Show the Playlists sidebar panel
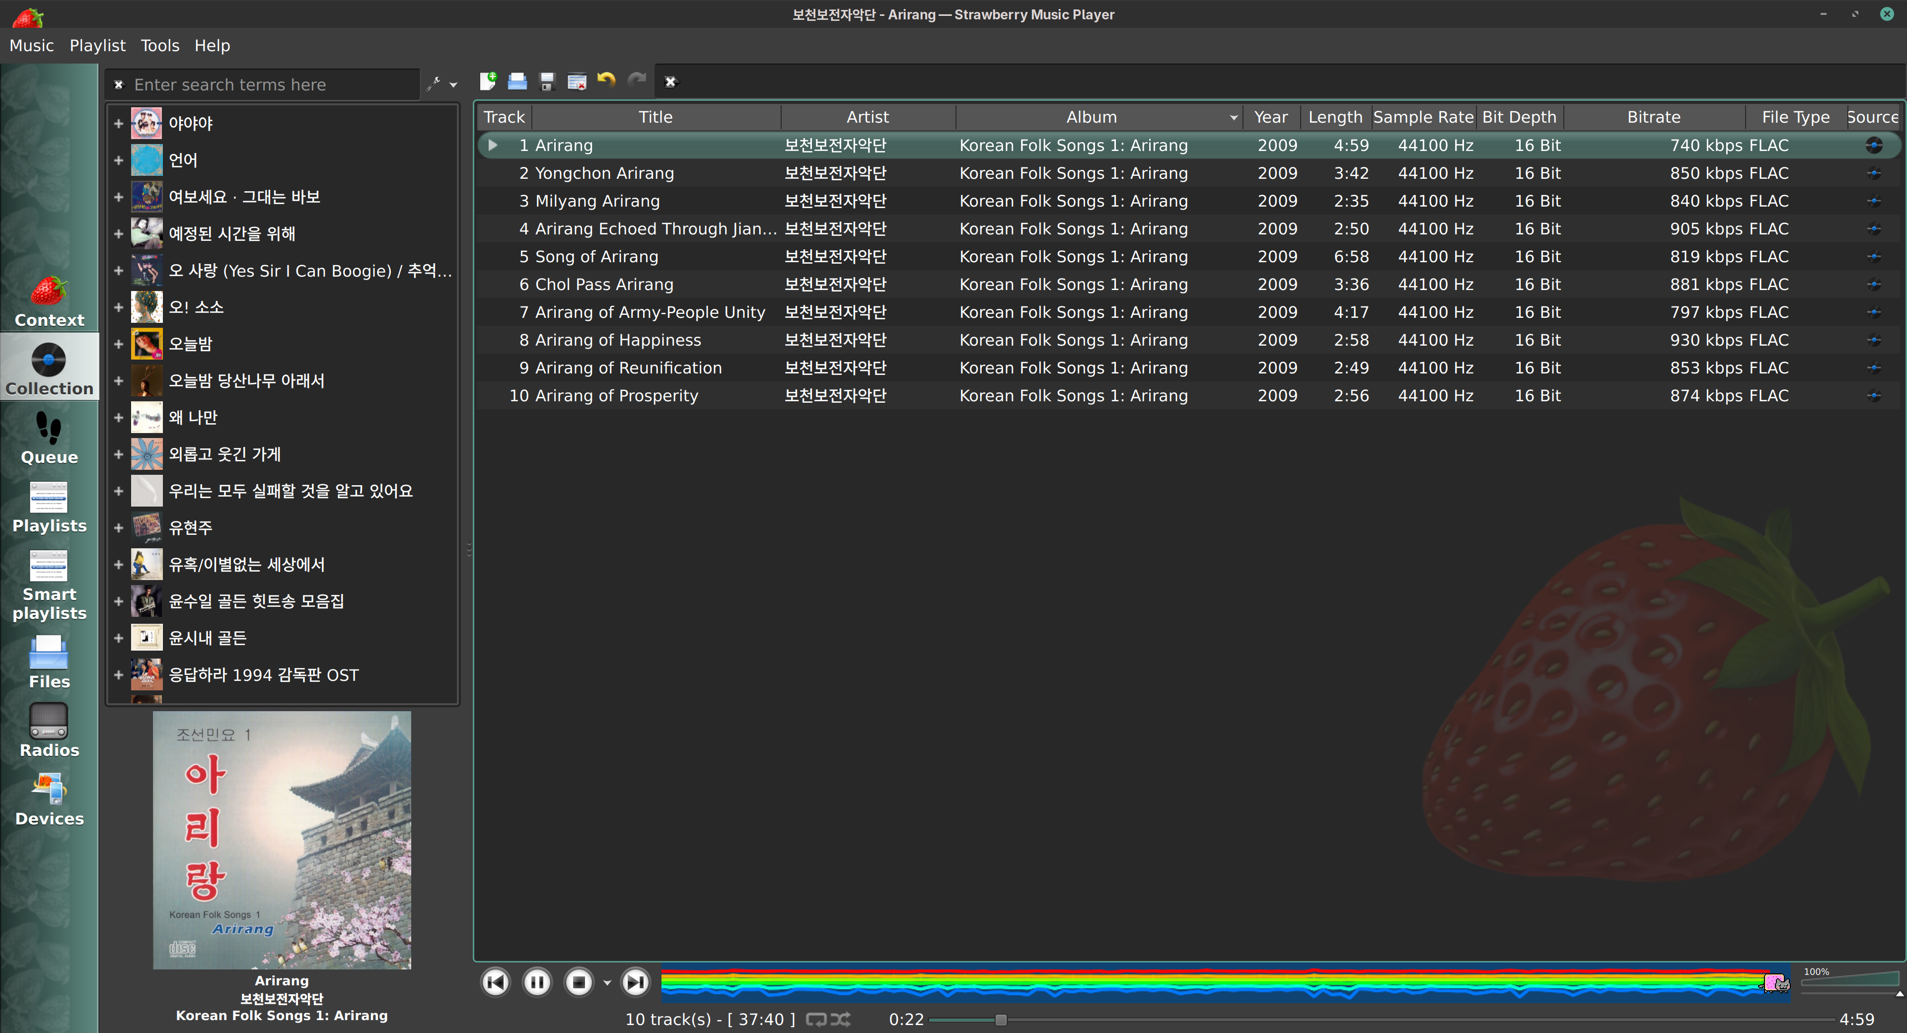Image resolution: width=1907 pixels, height=1033 pixels. [49, 507]
